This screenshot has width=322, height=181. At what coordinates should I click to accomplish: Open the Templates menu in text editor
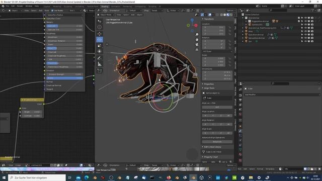point(270,169)
